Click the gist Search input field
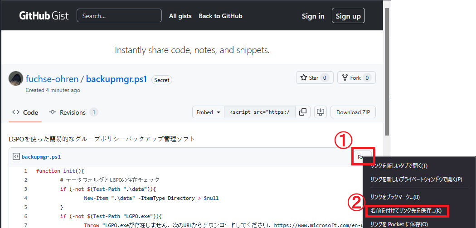Viewport: 476px width, 228px height. tap(119, 16)
